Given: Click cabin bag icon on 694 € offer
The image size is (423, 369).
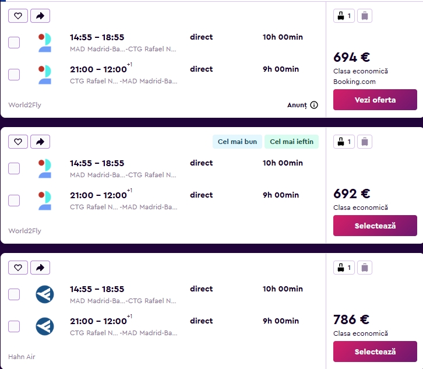Looking at the screenshot, I should (344, 16).
